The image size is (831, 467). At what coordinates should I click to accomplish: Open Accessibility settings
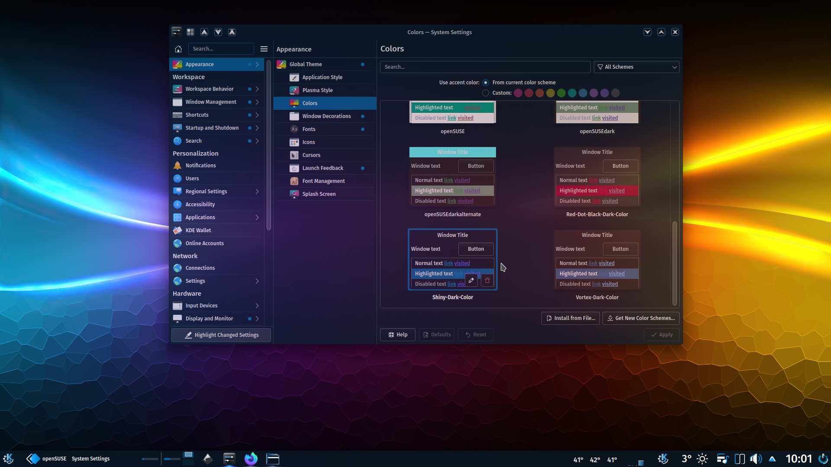point(217,205)
